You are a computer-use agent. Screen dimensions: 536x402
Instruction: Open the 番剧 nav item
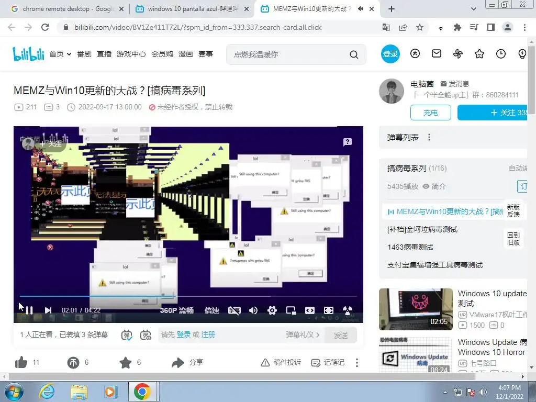(x=84, y=54)
